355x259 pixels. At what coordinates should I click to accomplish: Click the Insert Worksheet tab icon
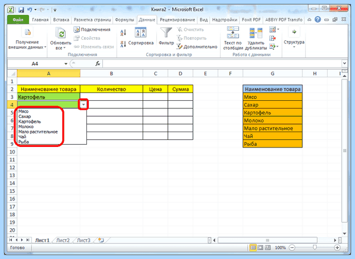[x=101, y=240]
